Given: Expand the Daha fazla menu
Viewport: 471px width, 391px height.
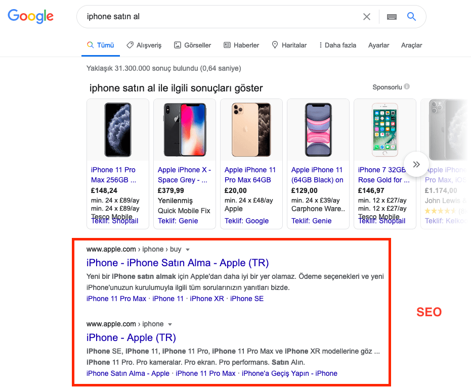Looking at the screenshot, I should click(337, 45).
